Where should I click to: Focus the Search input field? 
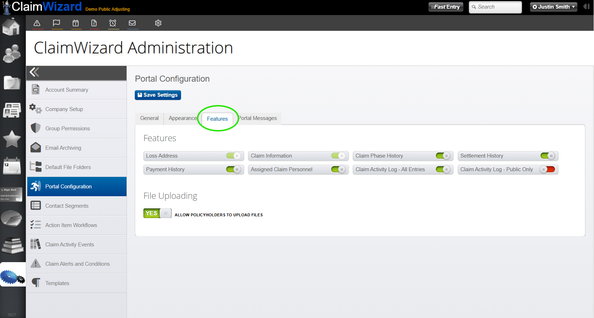[x=495, y=7]
